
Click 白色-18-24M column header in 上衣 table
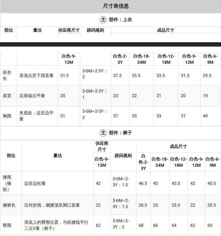[x=142, y=59]
